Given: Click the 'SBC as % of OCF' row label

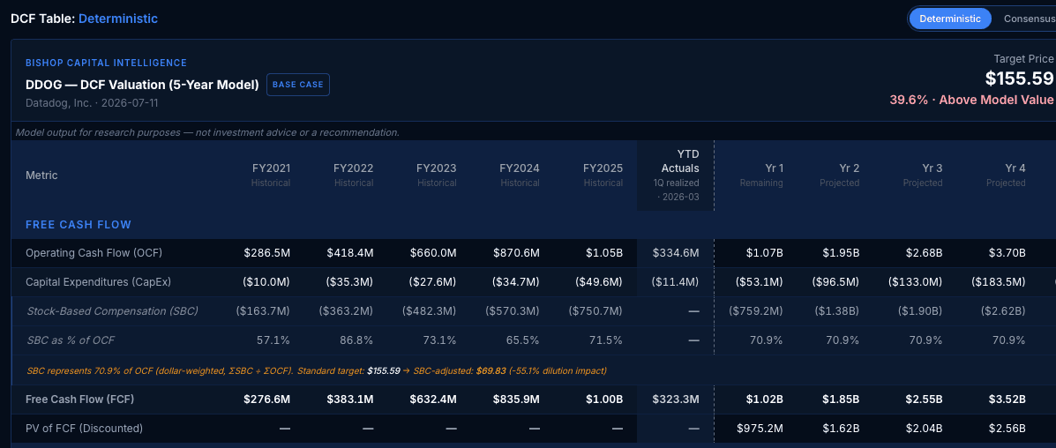Looking at the screenshot, I should (70, 340).
